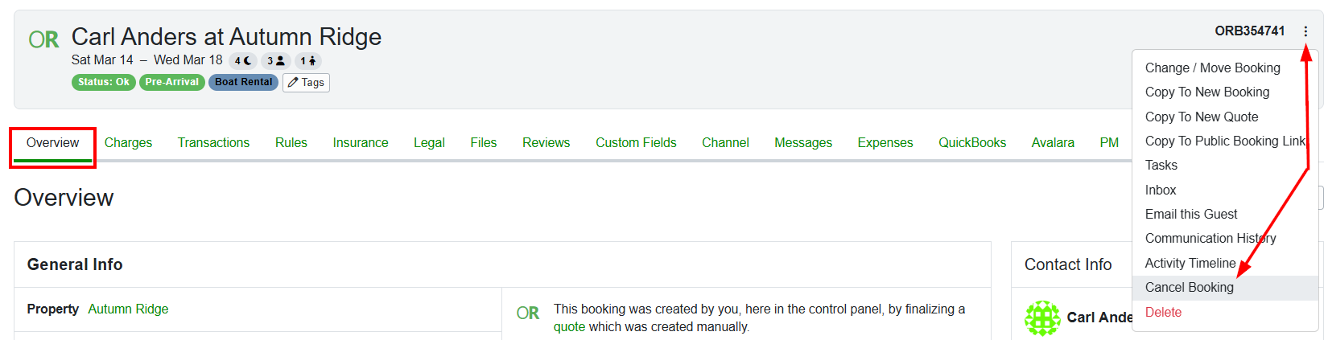Screen dimensions: 1328x340
Task: Open the Custom Fields tab
Action: (636, 143)
